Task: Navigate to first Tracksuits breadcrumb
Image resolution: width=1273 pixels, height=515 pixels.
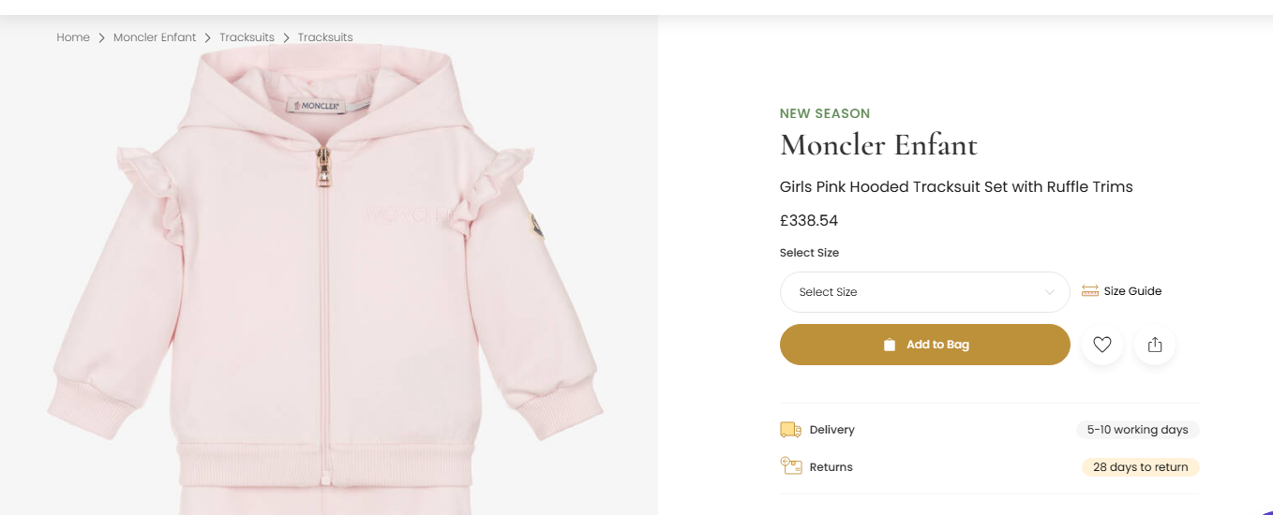Action: (247, 37)
